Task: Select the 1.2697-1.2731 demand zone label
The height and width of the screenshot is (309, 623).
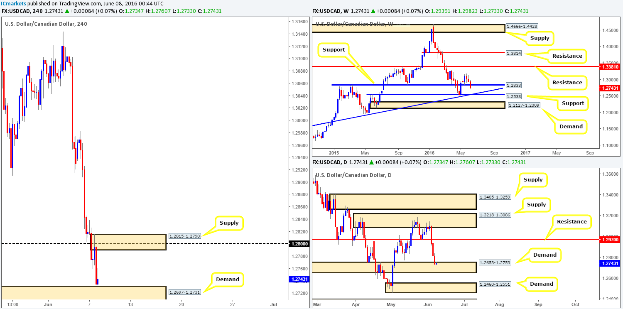Action: (184, 292)
